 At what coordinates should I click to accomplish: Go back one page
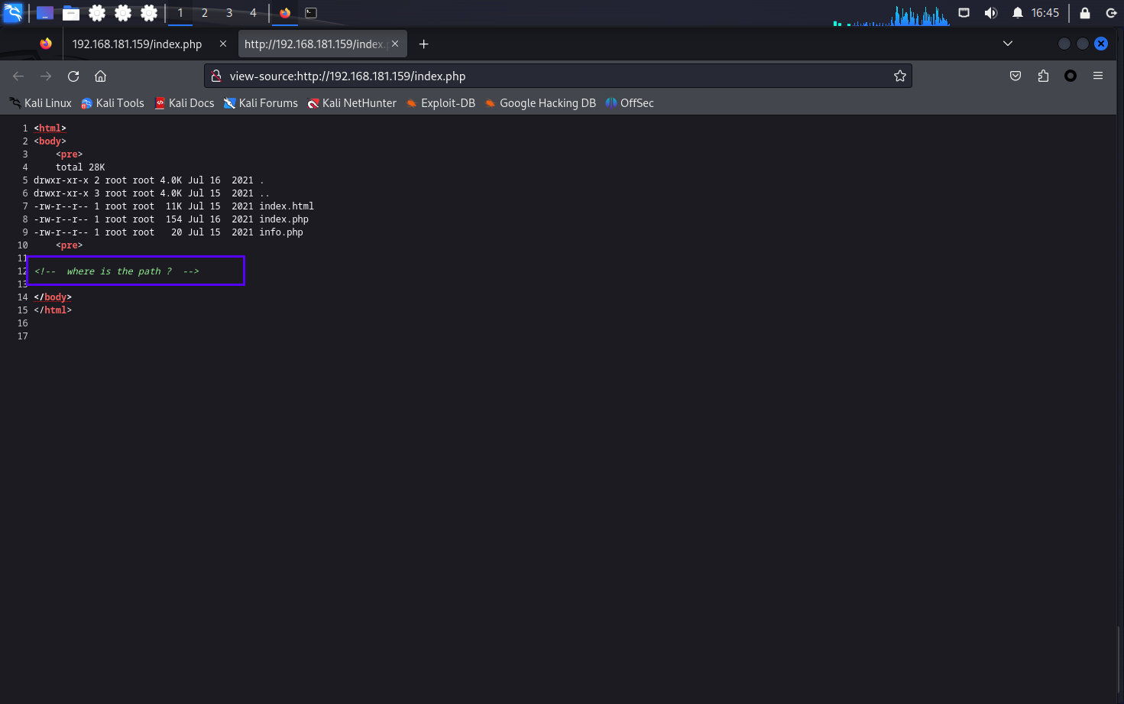[18, 76]
